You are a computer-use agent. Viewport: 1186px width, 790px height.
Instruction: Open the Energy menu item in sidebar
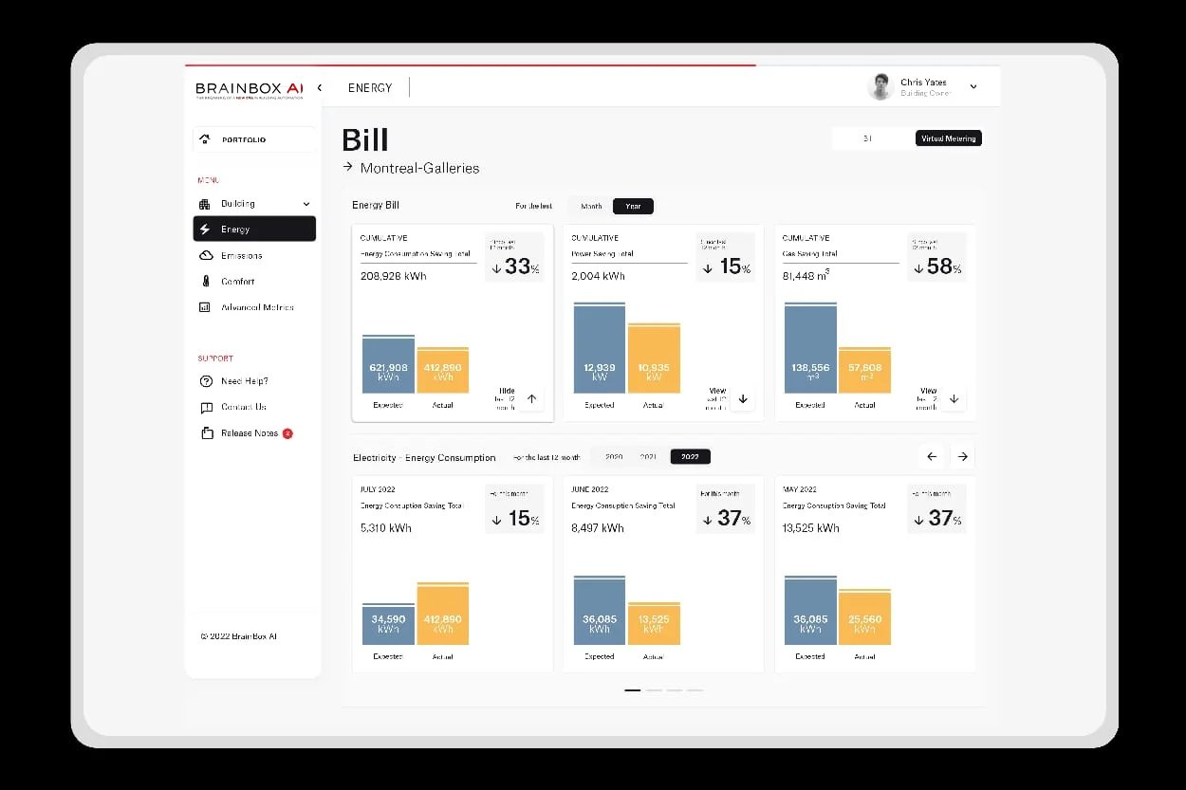(x=254, y=230)
